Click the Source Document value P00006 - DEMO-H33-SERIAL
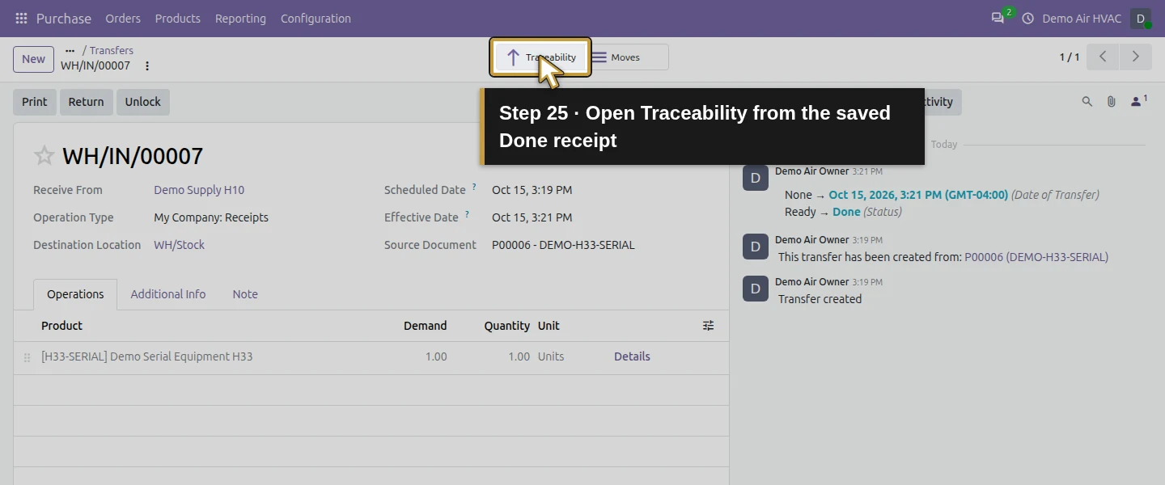1165x485 pixels. pos(563,245)
